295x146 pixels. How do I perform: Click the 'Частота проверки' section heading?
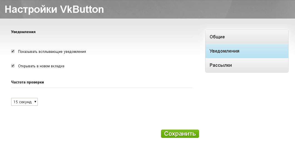[x=28, y=82]
